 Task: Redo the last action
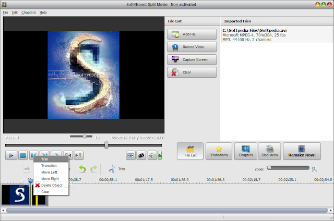tap(94, 169)
